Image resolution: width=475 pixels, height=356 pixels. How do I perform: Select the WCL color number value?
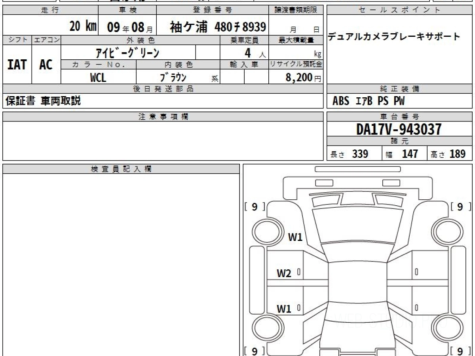98,78
